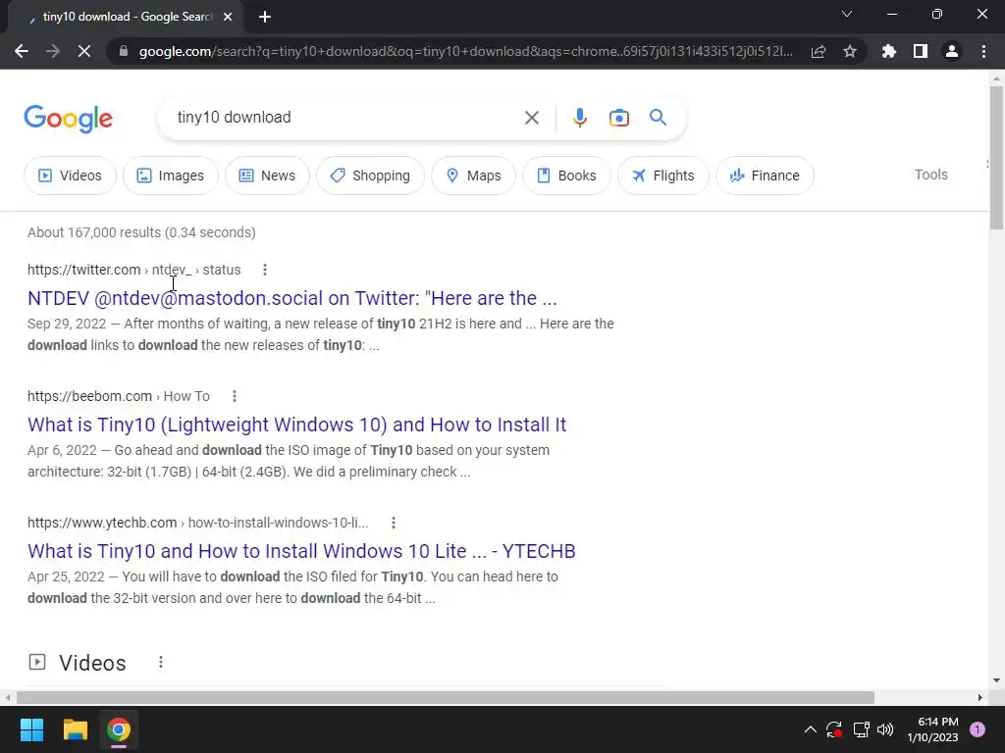Share this page using the share icon
Image resolution: width=1005 pixels, height=753 pixels.
pos(819,51)
